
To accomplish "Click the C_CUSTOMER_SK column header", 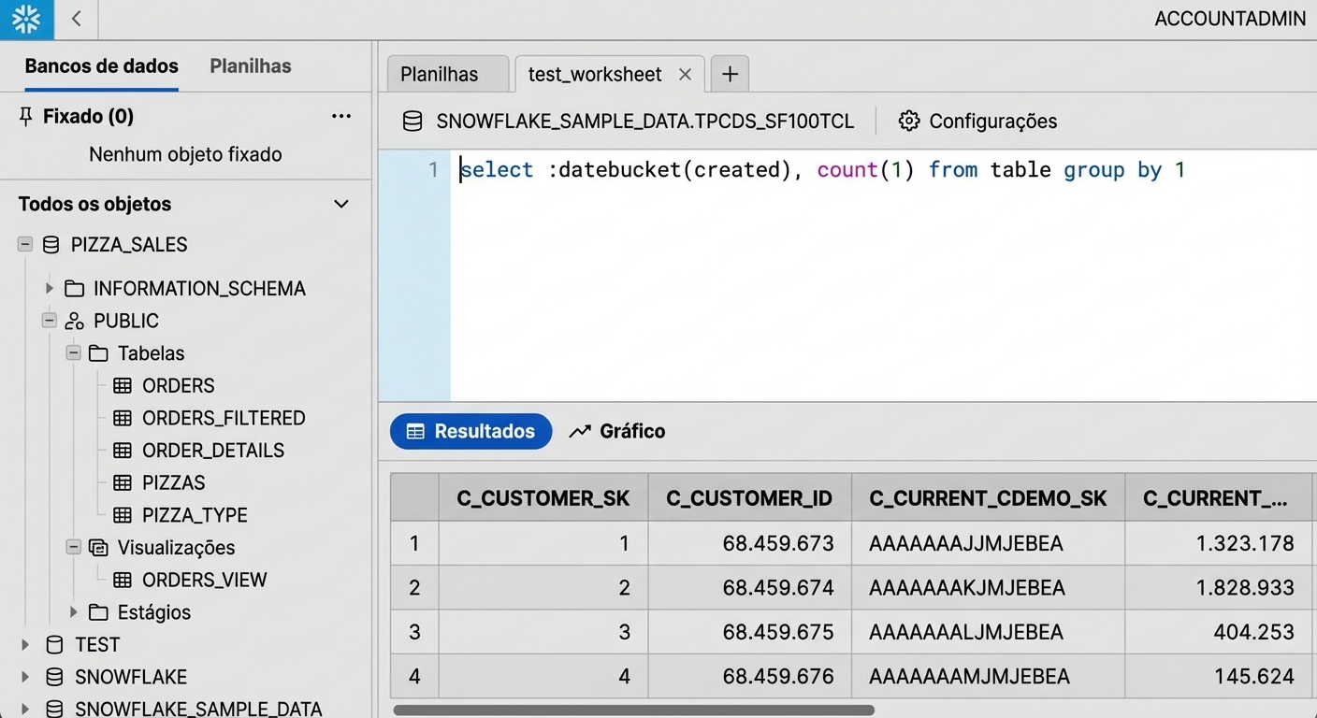I will click(x=543, y=498).
